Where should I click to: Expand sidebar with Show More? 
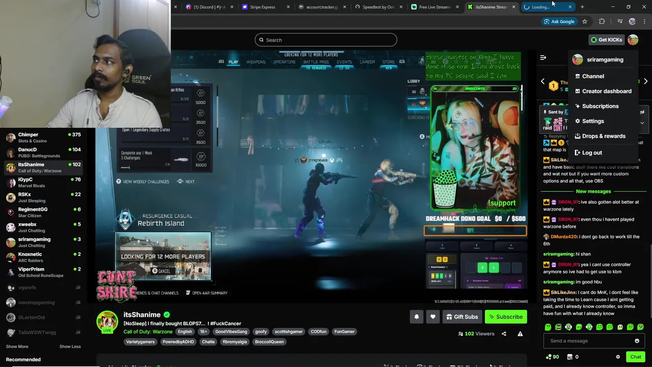click(17, 347)
